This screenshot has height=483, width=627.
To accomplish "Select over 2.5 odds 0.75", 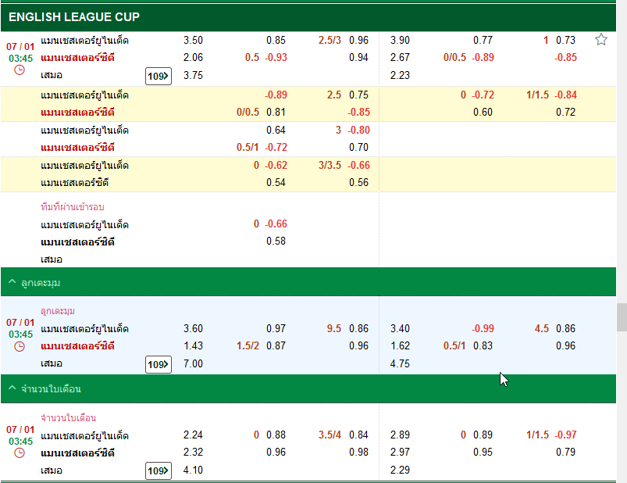I will coord(358,95).
